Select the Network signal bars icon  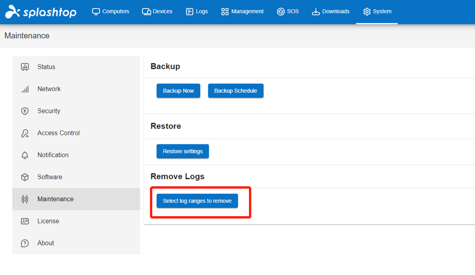pos(25,89)
